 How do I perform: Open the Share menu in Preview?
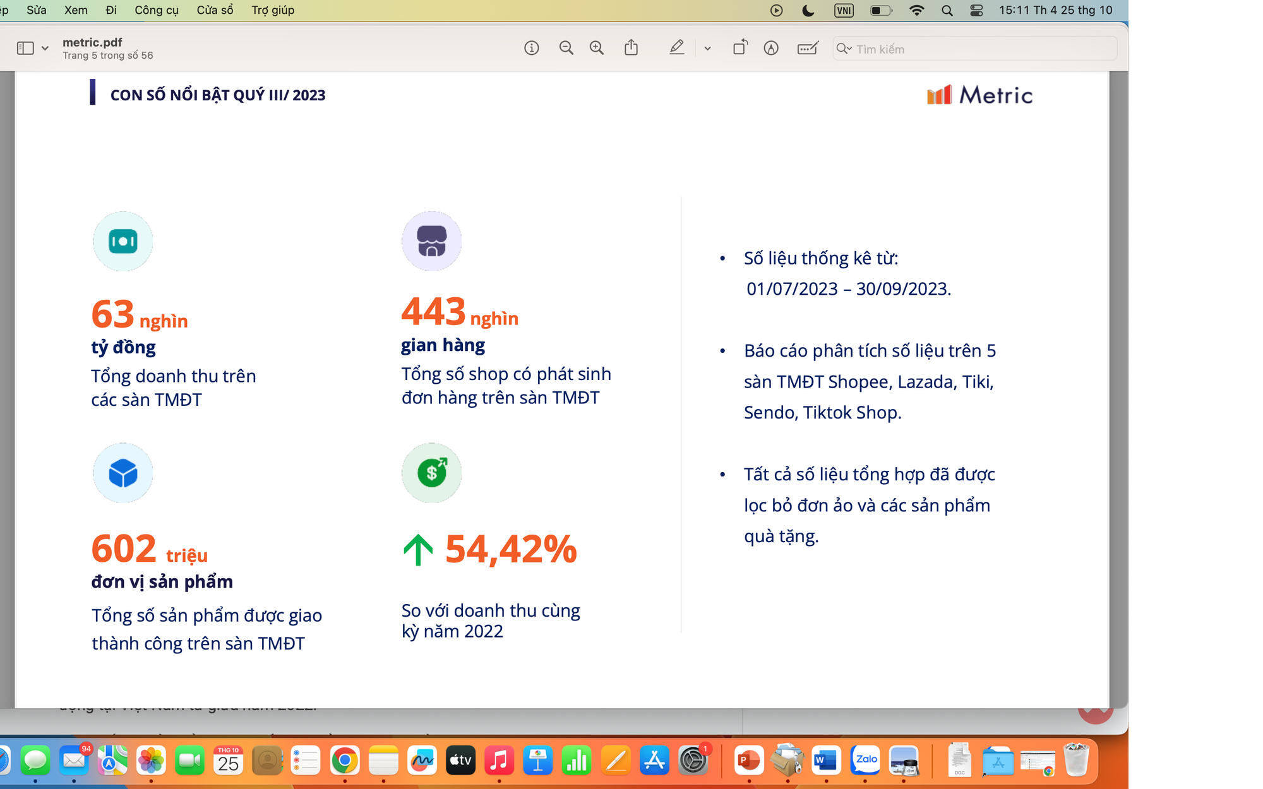631,47
